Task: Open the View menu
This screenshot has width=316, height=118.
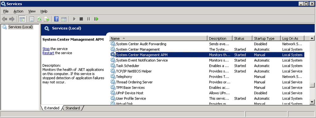Action: [x=32, y=11]
